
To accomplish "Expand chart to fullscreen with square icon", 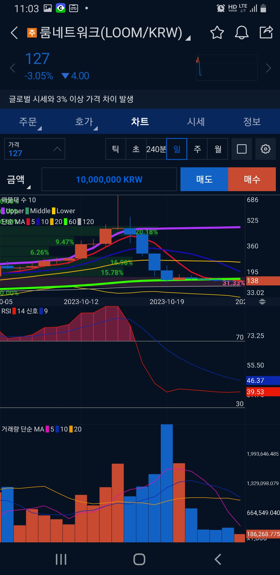I will [x=242, y=149].
